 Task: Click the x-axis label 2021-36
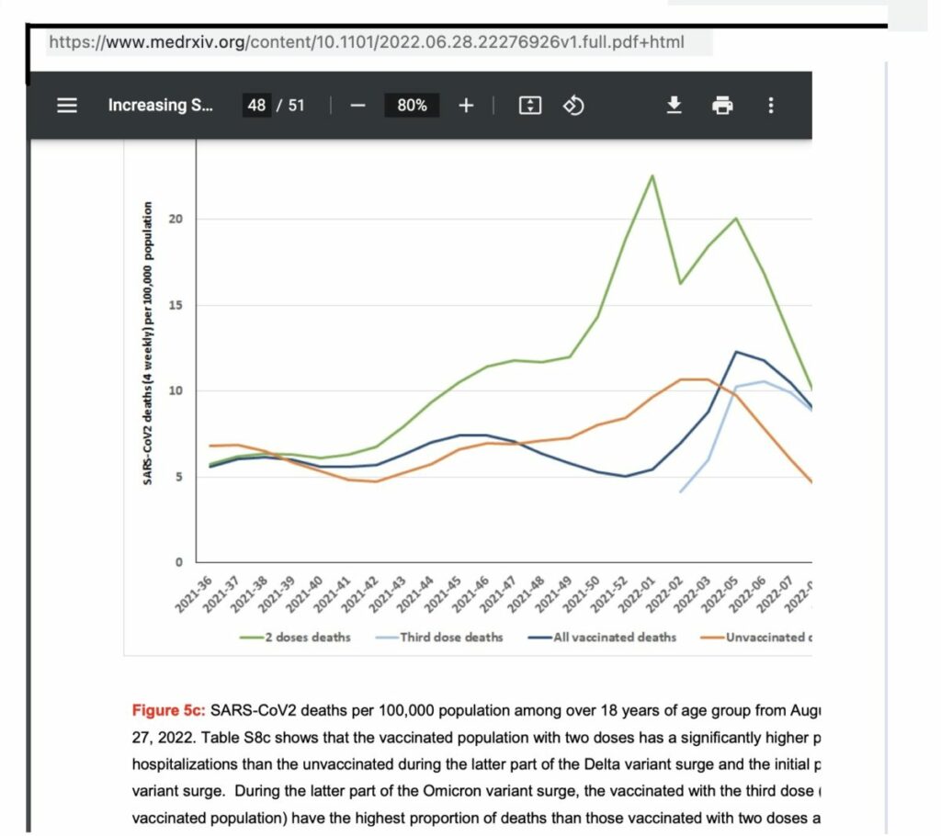[193, 594]
